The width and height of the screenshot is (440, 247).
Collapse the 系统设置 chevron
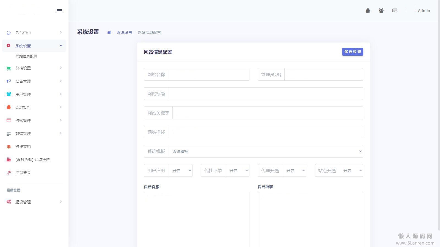[x=61, y=46]
